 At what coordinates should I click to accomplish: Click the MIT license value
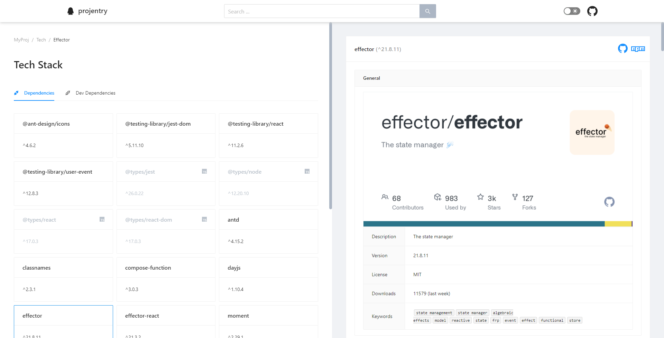click(417, 274)
